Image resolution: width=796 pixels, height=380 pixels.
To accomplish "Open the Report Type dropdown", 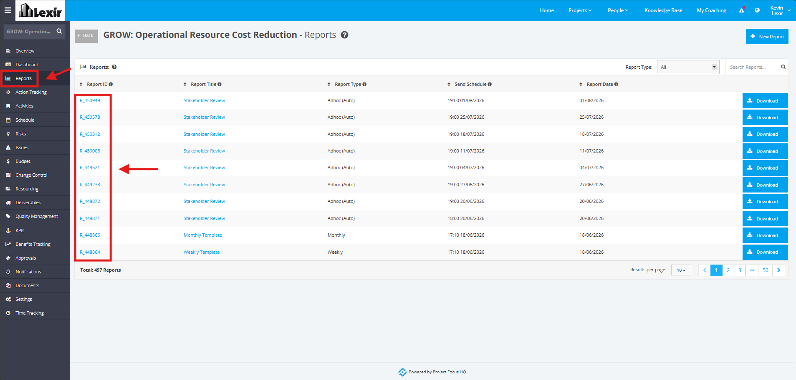I will [688, 67].
